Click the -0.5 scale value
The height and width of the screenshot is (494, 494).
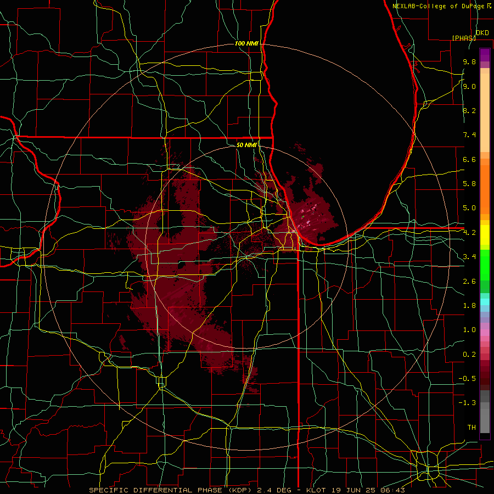467,379
